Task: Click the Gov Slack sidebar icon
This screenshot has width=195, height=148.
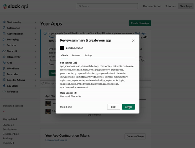Action: click(x=4, y=86)
